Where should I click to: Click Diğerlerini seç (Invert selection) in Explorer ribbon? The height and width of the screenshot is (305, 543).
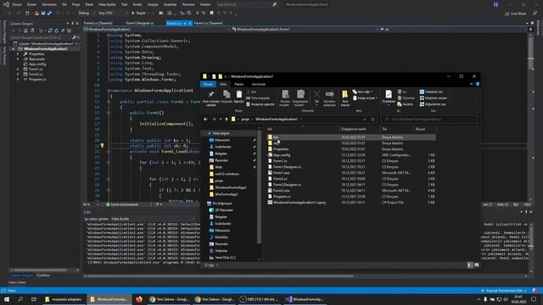tap(433, 104)
